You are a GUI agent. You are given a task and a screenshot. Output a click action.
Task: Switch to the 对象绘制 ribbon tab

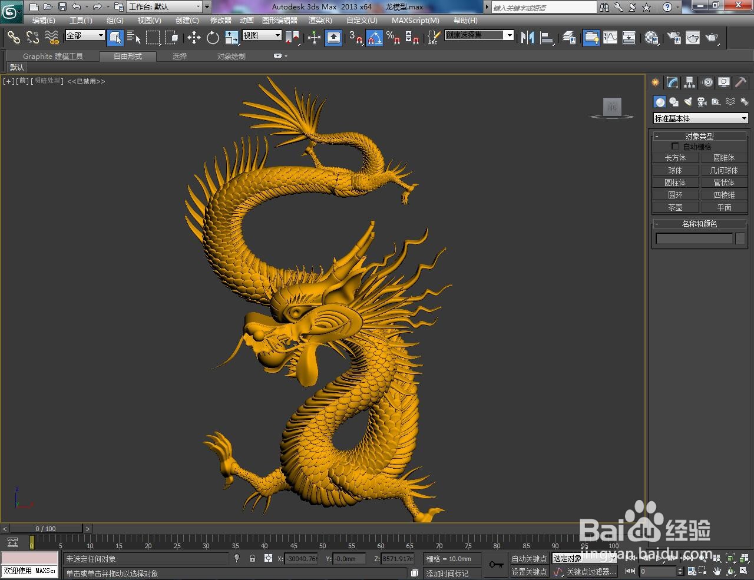[x=232, y=57]
